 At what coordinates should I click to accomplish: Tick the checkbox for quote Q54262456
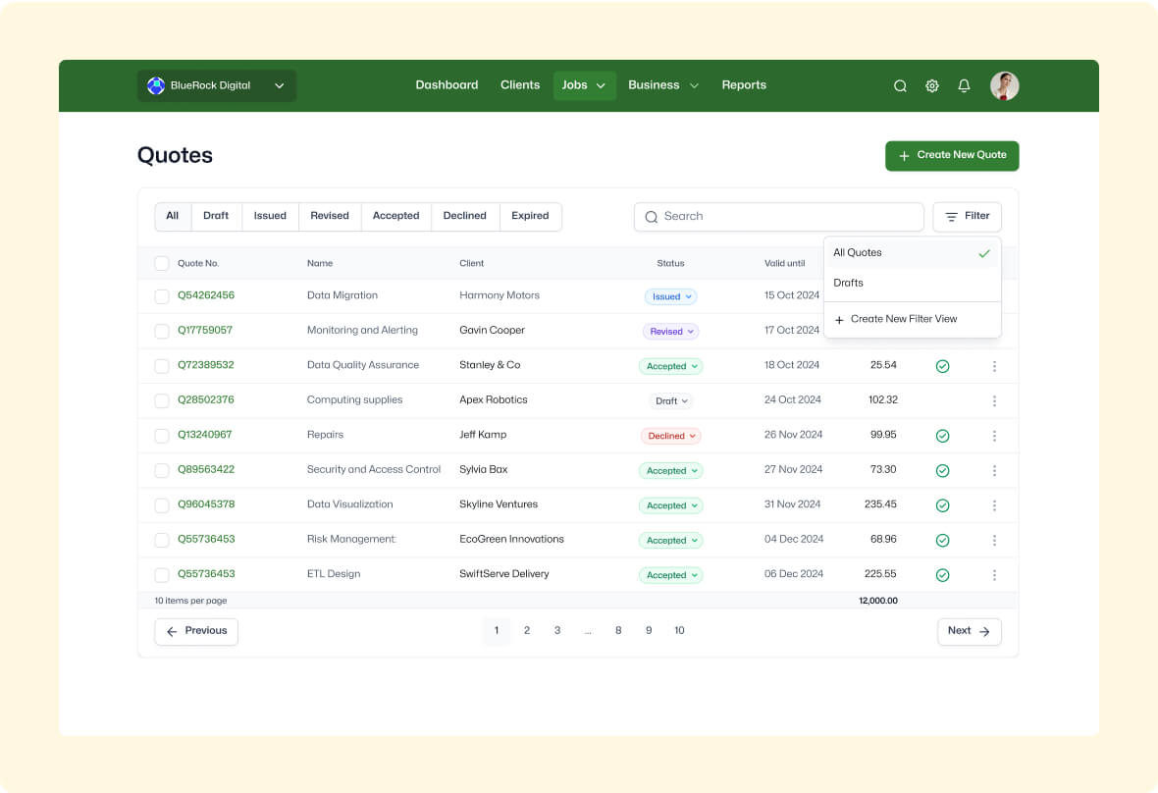[x=162, y=296]
